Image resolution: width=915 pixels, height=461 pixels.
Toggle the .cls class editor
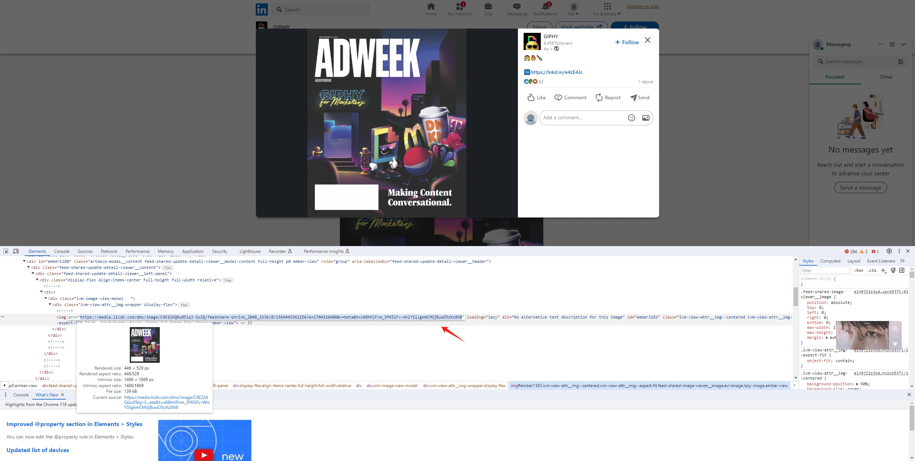[x=872, y=270]
